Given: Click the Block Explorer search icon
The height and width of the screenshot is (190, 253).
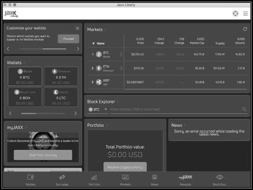Looking at the screenshot, I should [x=244, y=109].
